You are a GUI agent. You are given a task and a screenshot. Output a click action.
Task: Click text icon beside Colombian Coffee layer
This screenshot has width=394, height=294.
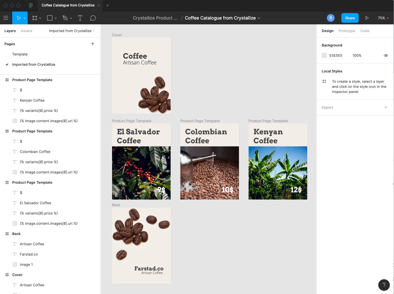pyautogui.click(x=14, y=152)
